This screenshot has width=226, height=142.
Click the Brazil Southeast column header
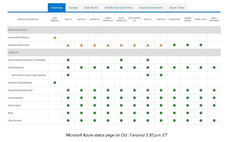click(x=214, y=19)
